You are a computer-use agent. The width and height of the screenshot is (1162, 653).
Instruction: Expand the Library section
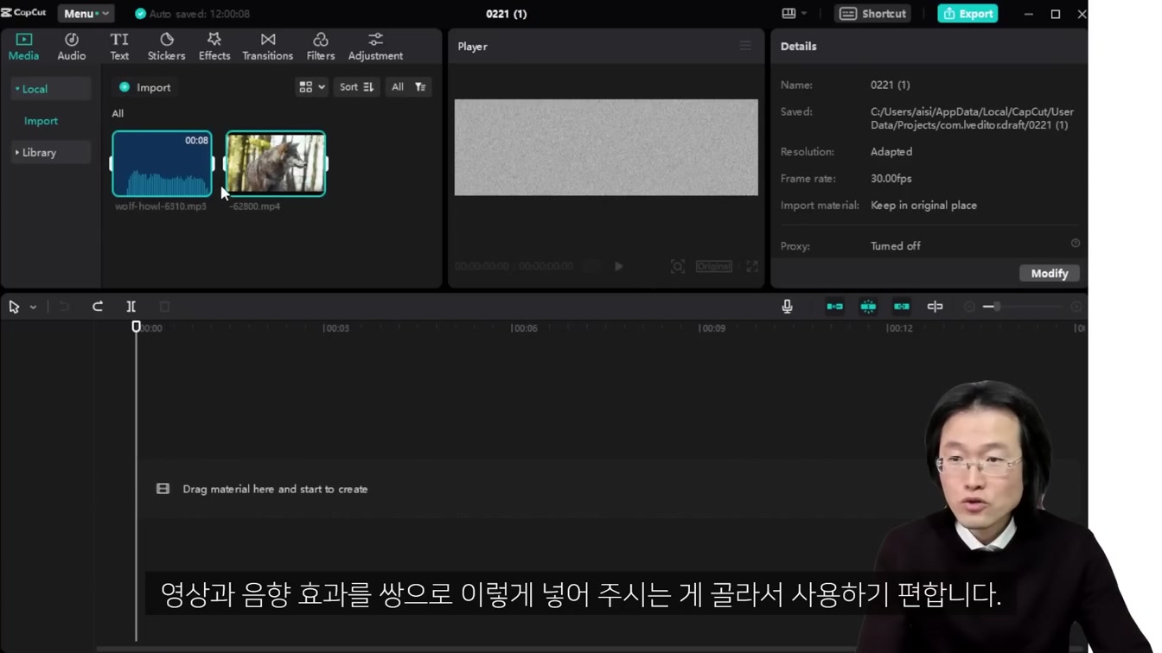coord(50,153)
